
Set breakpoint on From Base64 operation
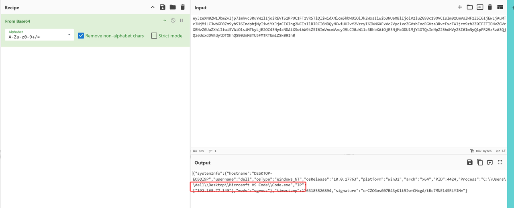point(182,20)
